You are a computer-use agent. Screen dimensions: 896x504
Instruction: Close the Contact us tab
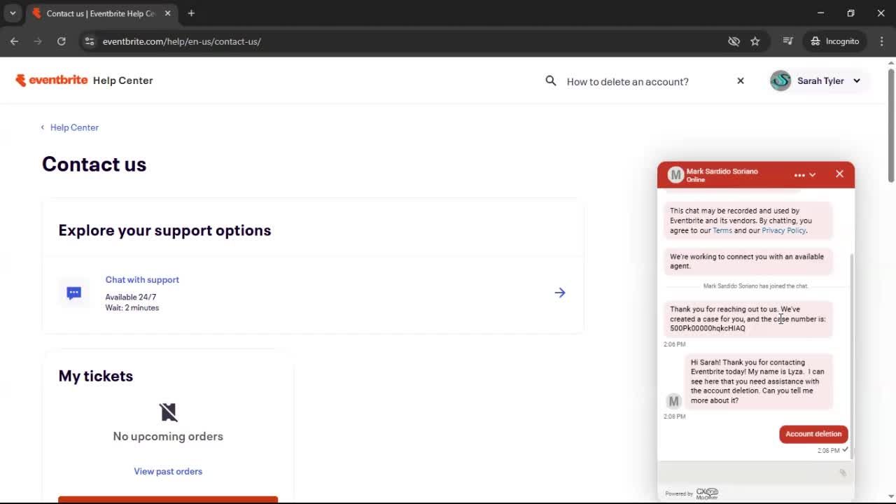click(167, 13)
